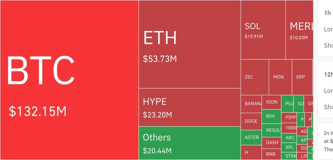
Task: Open the DOGE tile
Action: click(x=251, y=121)
